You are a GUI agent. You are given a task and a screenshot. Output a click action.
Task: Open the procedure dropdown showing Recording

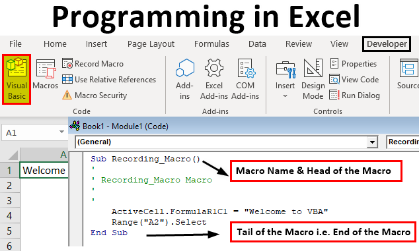(x=402, y=142)
